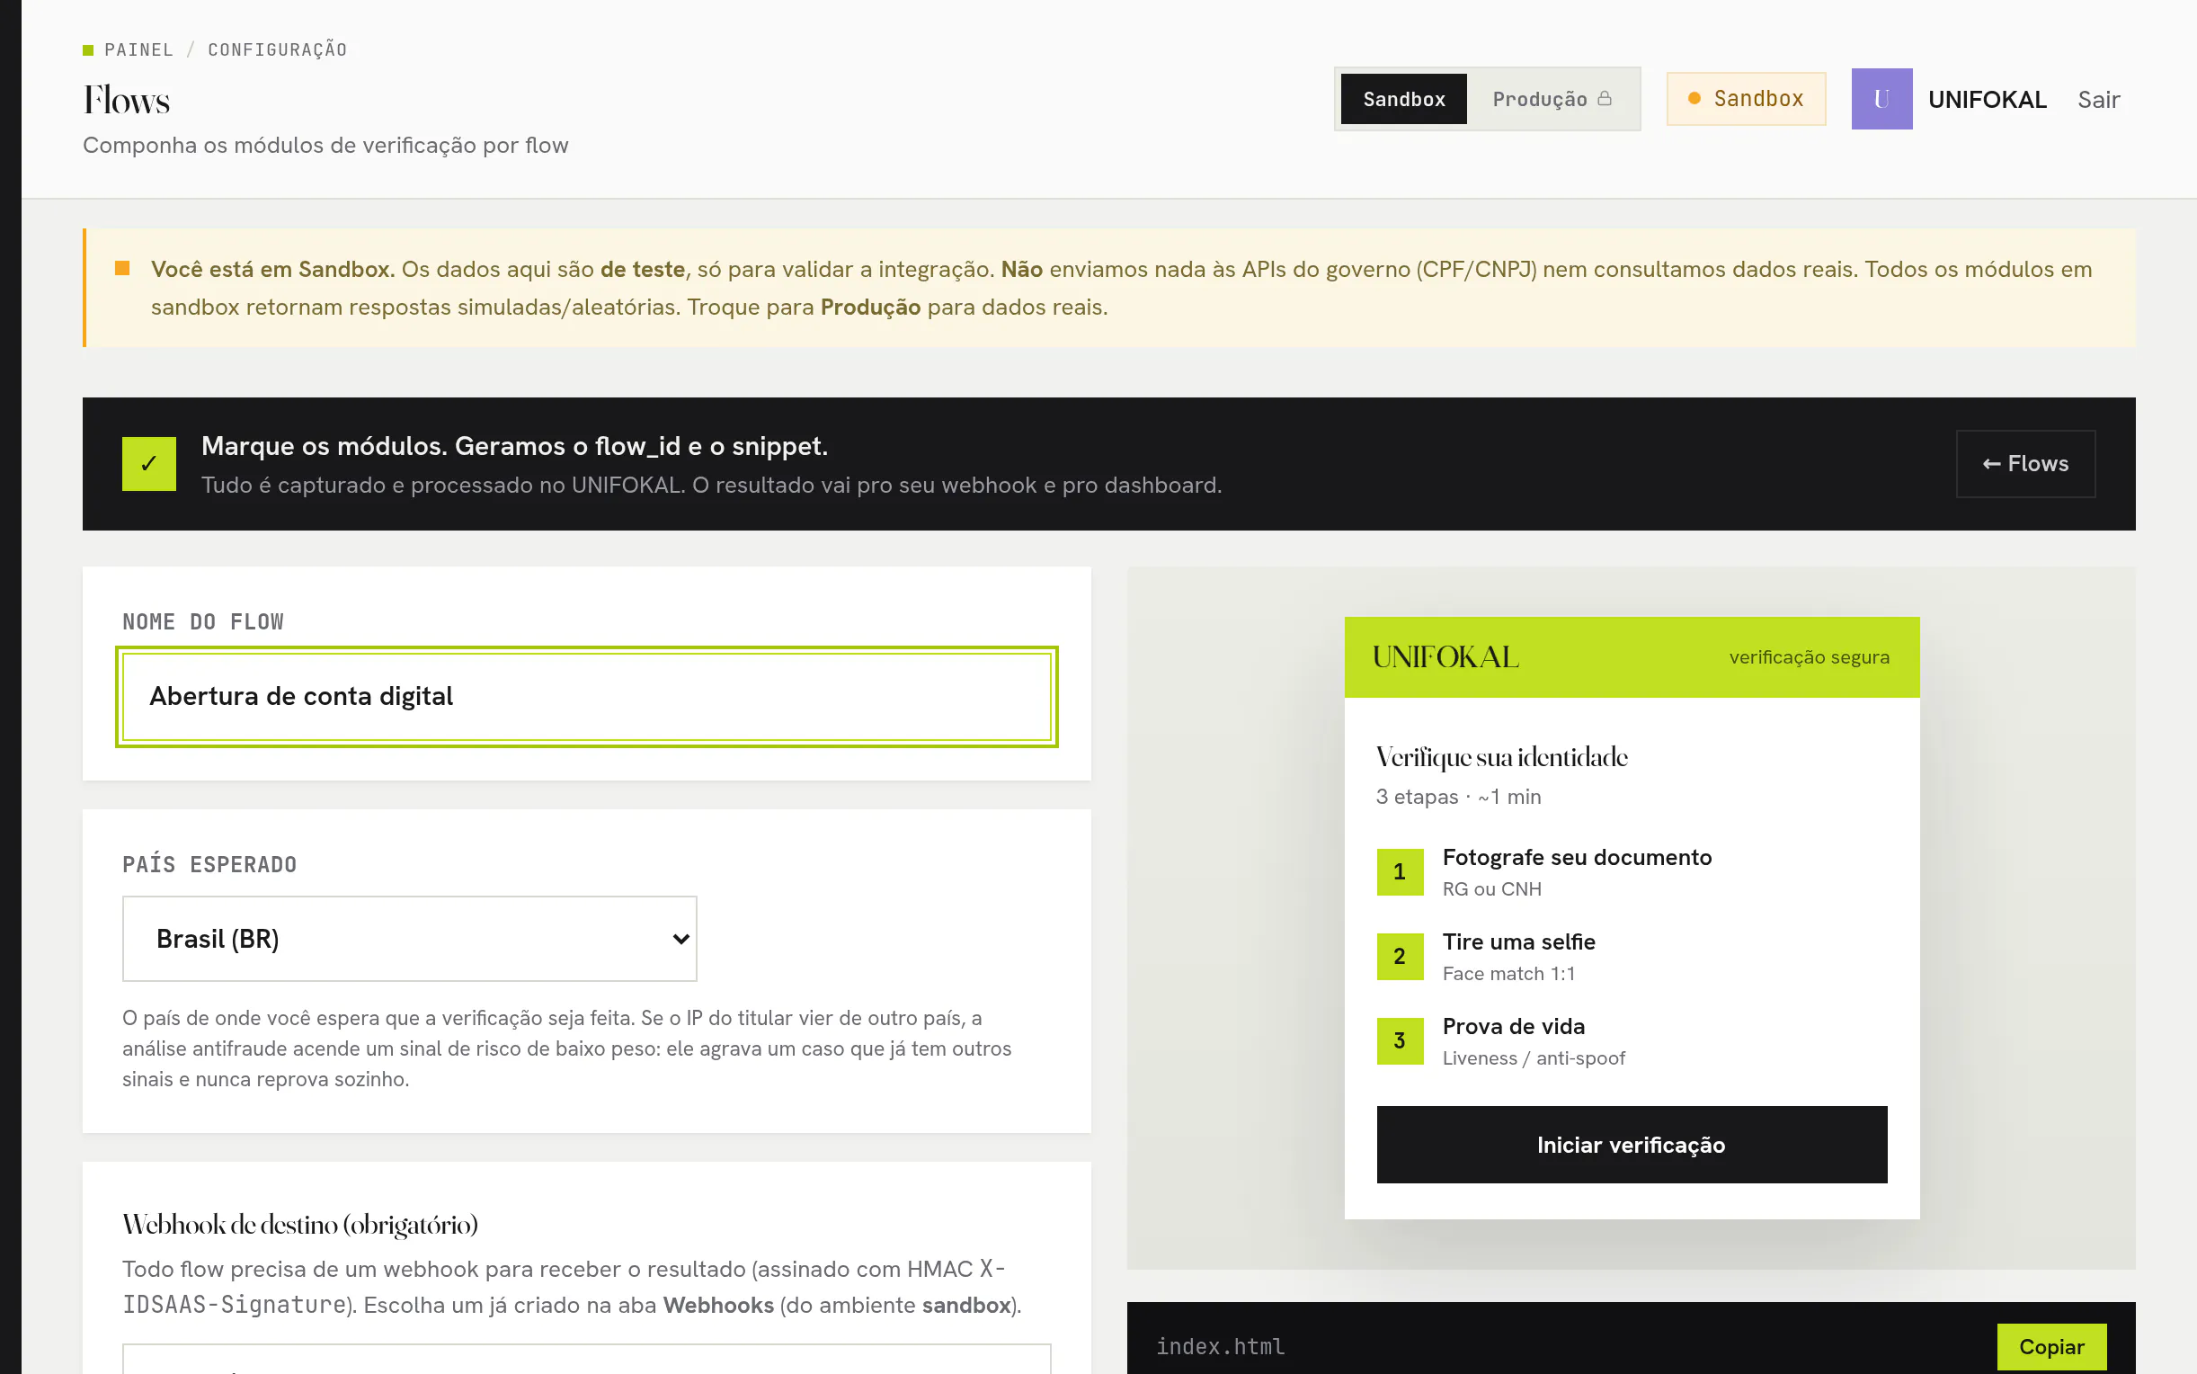Click the orange square icon in sandbox warning
The image size is (2197, 1374).
coord(122,268)
